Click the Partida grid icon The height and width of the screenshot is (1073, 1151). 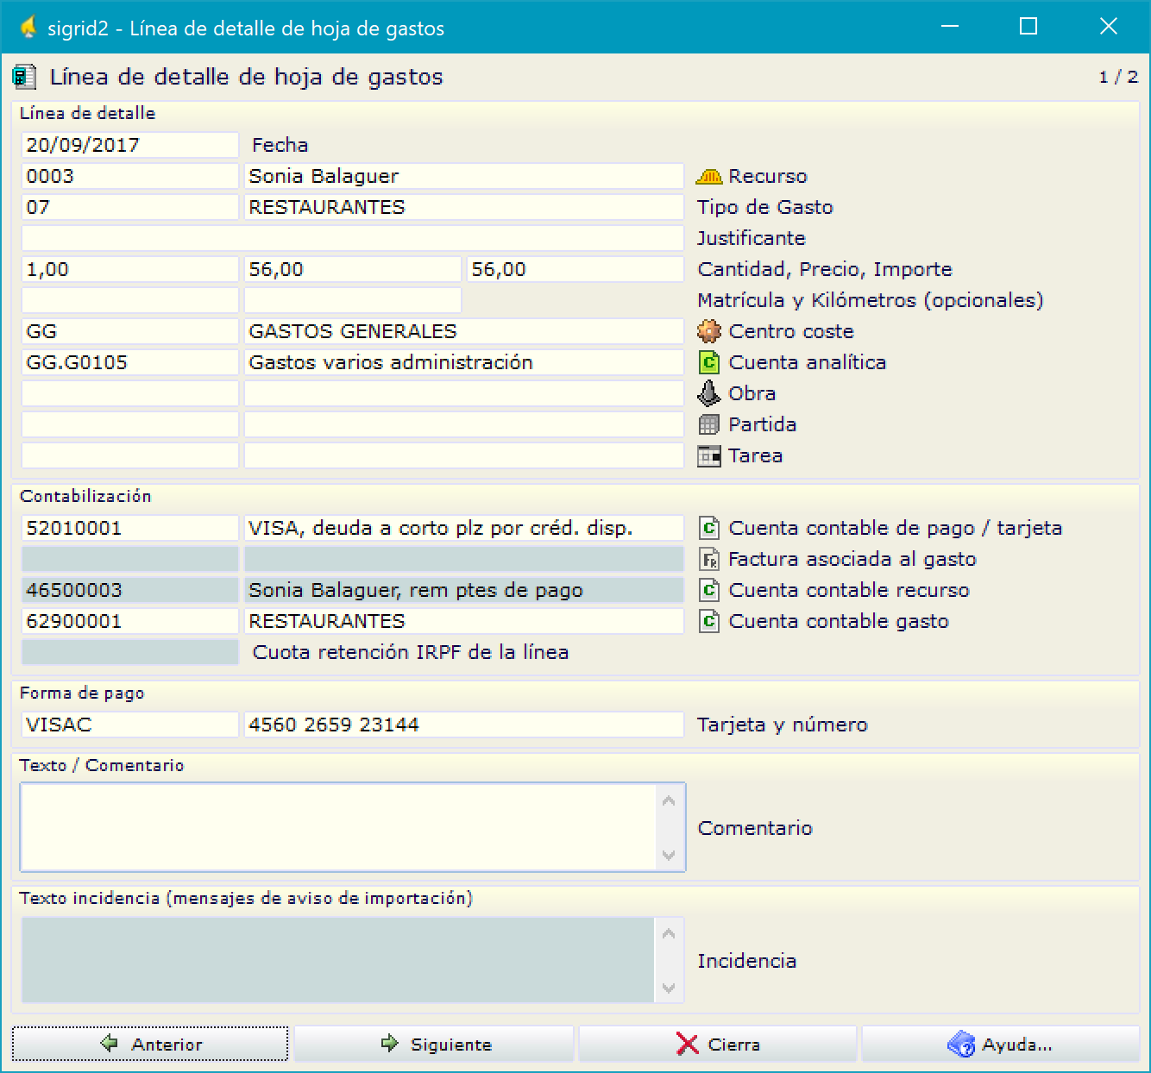(708, 424)
